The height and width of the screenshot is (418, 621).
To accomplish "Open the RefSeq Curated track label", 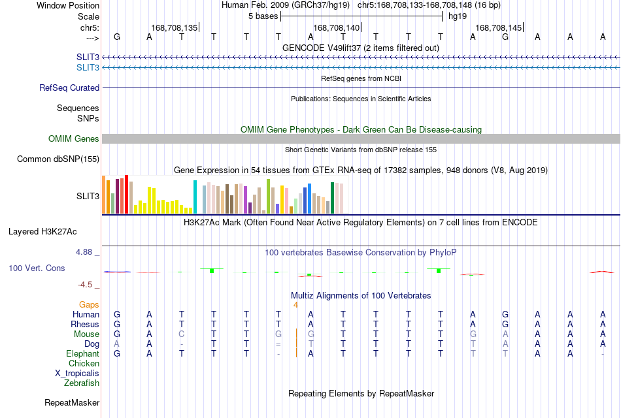I will pos(69,88).
